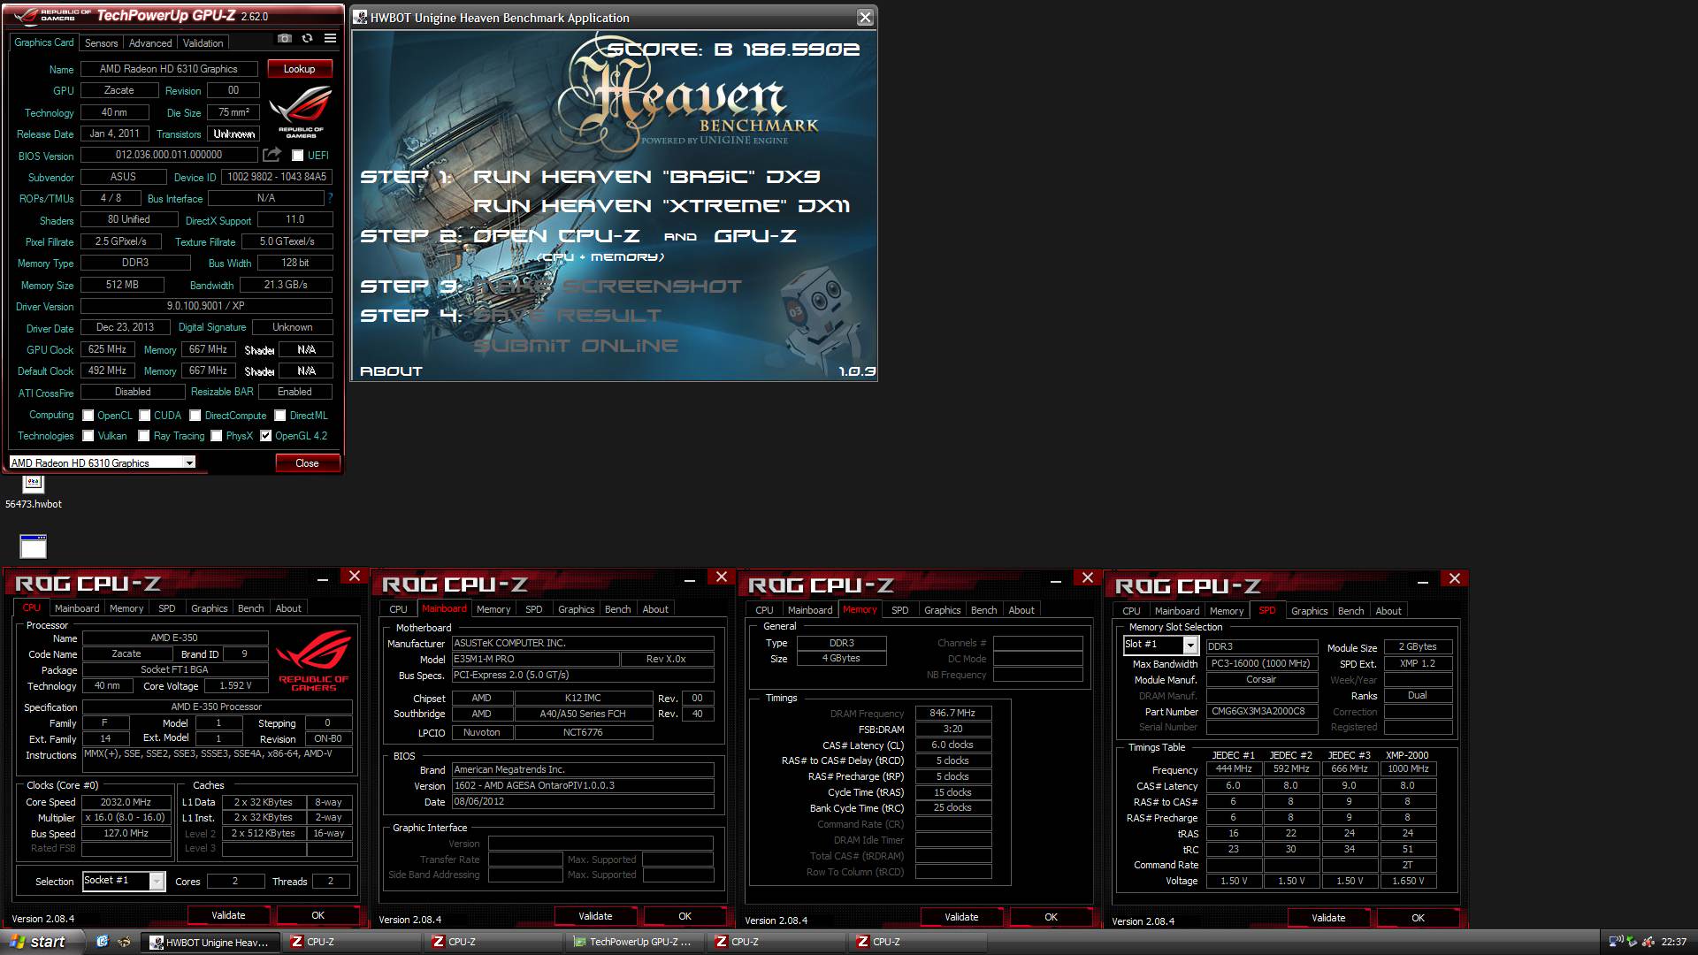Enable the CUDA checkbox
The height and width of the screenshot is (955, 1698).
[x=144, y=416]
